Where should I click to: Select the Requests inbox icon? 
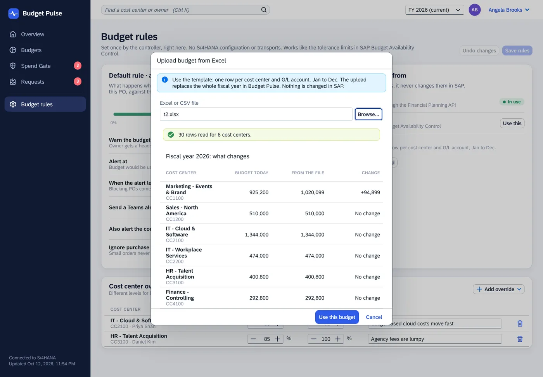(13, 82)
